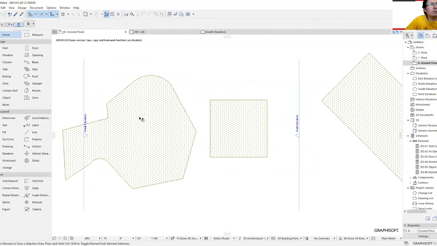This screenshot has height=246, width=437.
Task: Pick the Column tool
Action: click(7, 62)
